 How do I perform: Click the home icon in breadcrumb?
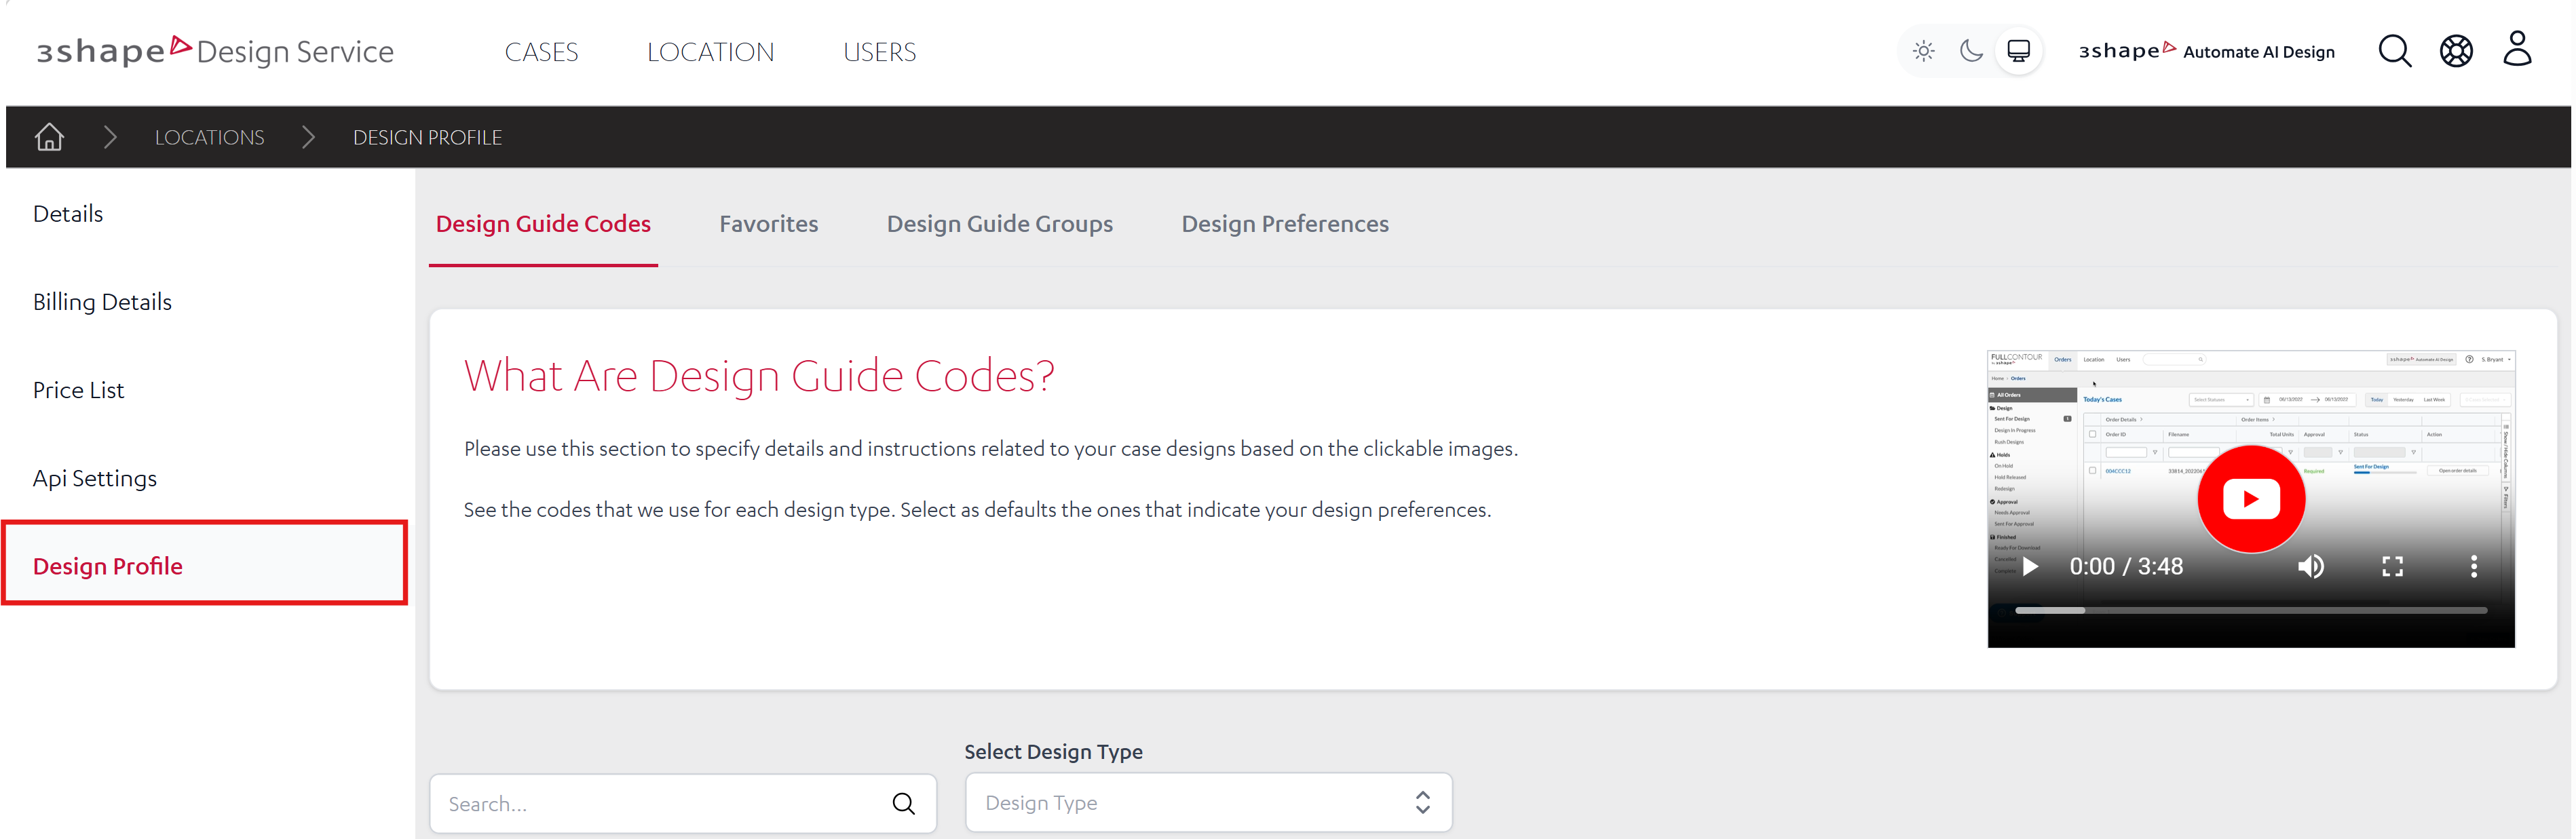coord(49,137)
